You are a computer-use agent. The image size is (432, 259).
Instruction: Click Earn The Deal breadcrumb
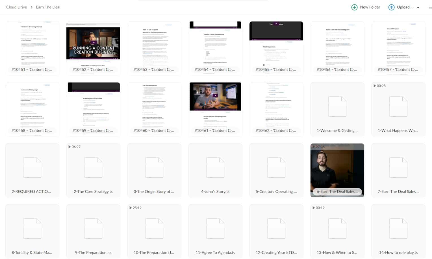(48, 7)
